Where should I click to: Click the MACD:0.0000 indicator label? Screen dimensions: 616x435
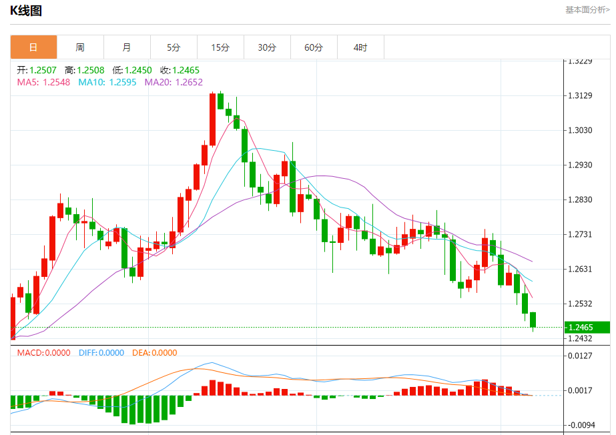[43, 352]
